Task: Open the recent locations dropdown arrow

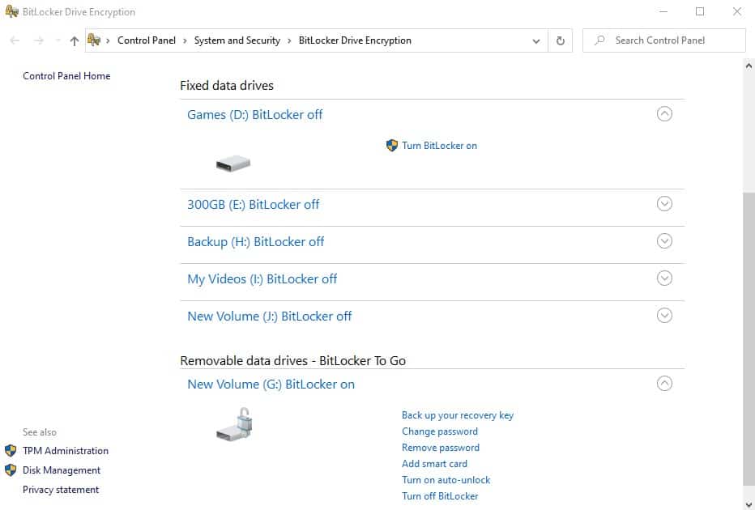Action: (x=58, y=40)
